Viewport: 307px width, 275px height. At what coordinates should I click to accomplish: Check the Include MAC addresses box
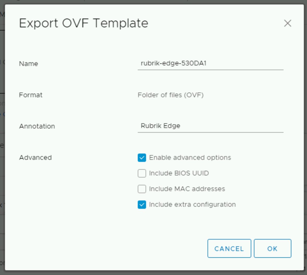pyautogui.click(x=142, y=189)
